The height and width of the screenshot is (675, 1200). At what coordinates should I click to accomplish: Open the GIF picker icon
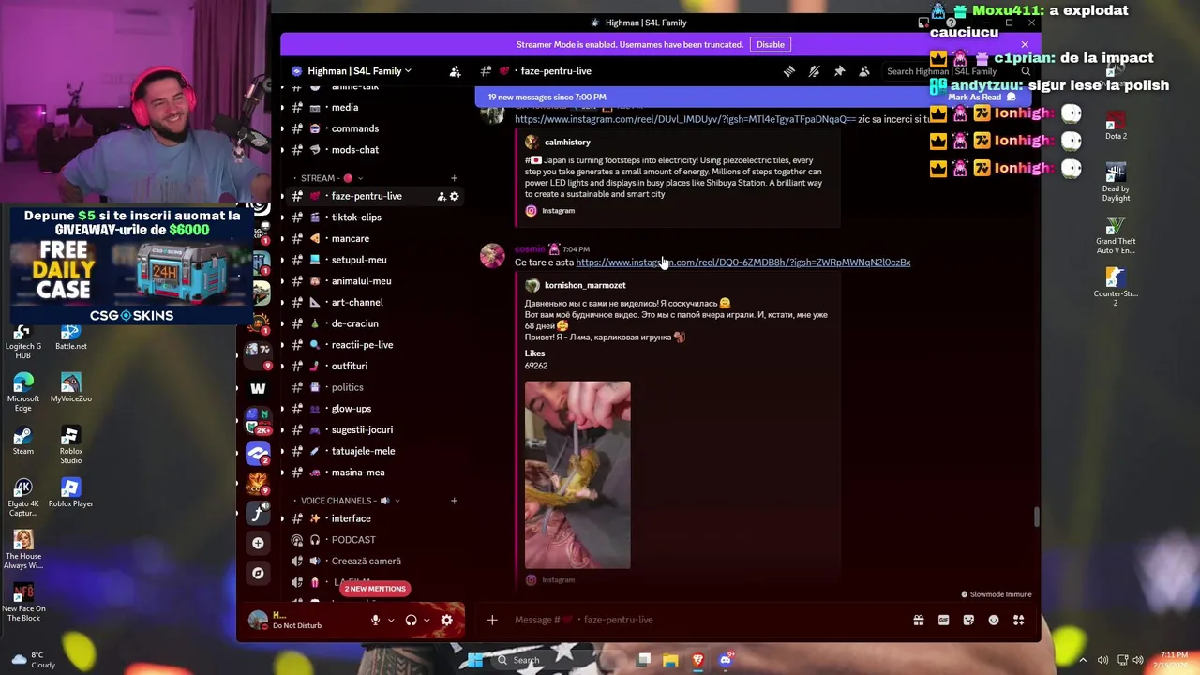943,620
